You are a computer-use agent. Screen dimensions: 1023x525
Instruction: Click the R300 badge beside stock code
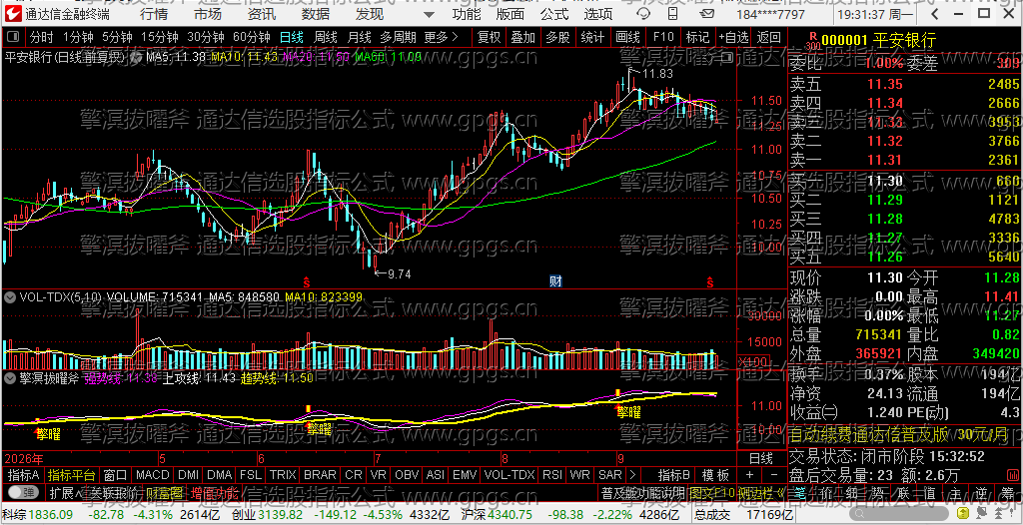point(813,41)
